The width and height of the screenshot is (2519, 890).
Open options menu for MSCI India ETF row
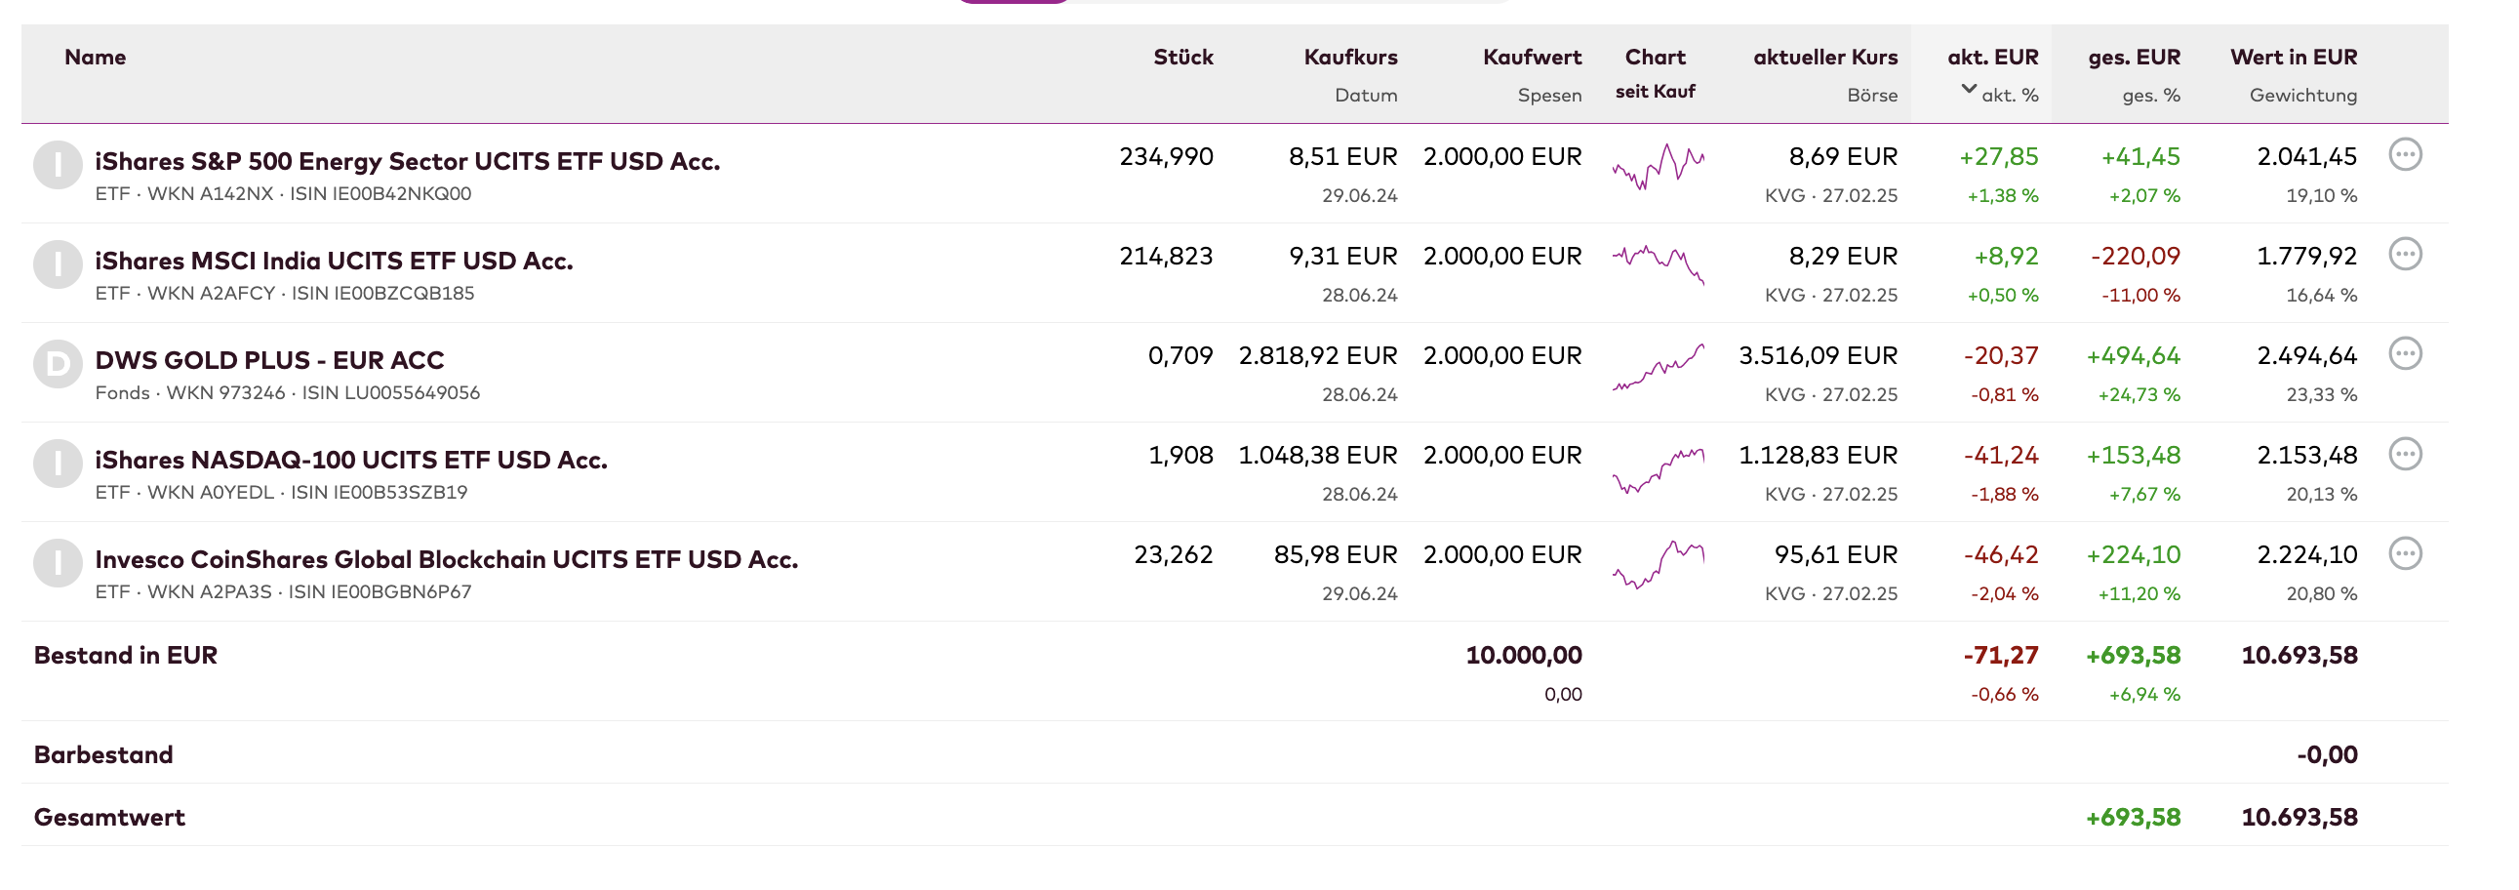[2405, 255]
